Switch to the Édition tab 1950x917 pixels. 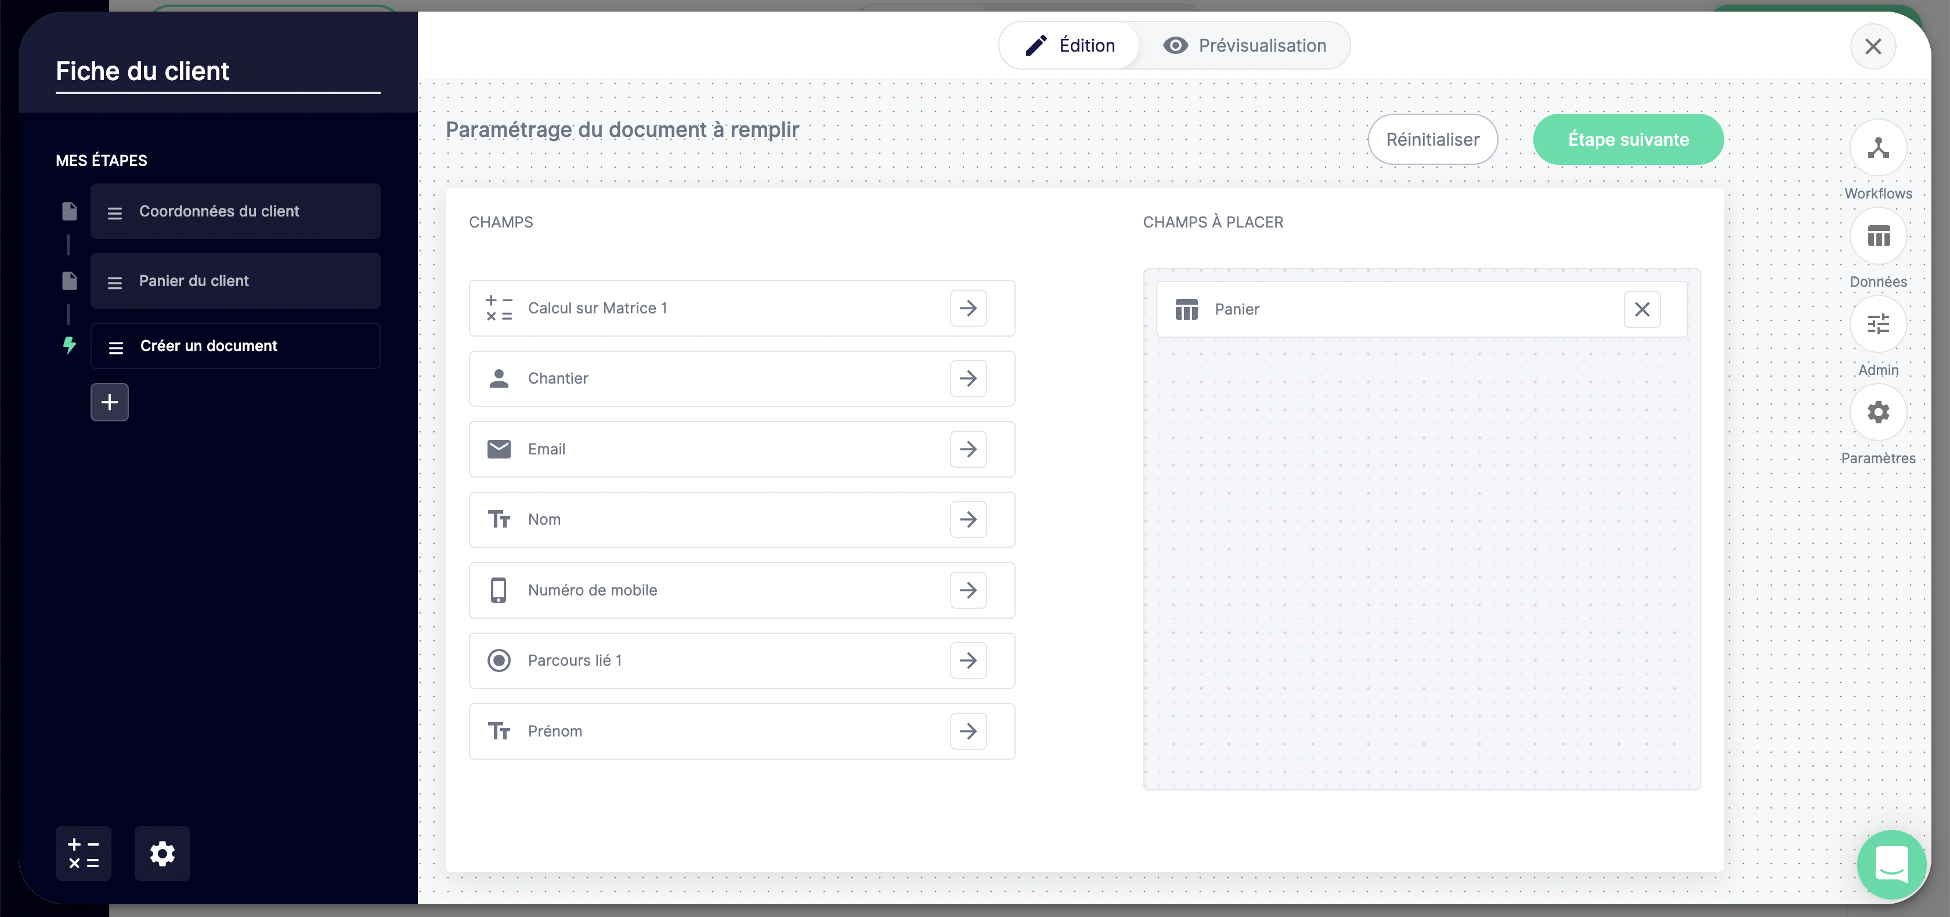pos(1070,45)
